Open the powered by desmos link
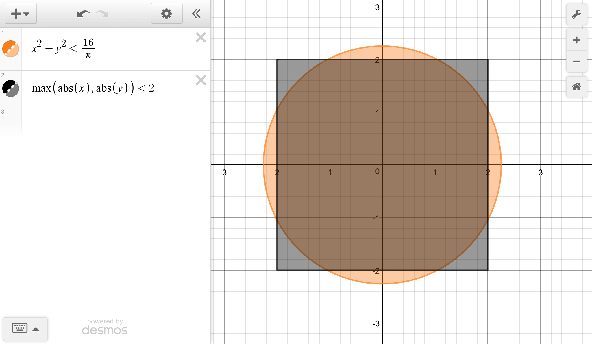The width and height of the screenshot is (592, 344). pyautogui.click(x=105, y=327)
